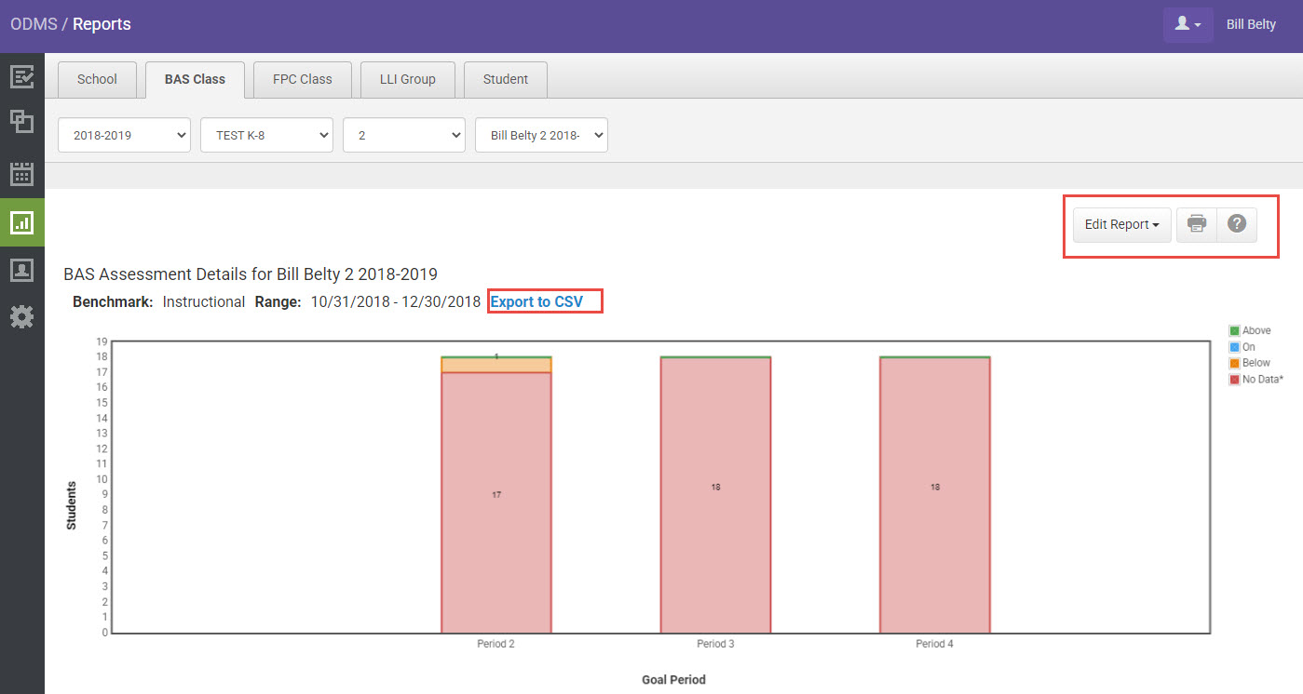Screen dimensions: 1303x694
Task: Go to the Student tab
Action: tap(505, 80)
